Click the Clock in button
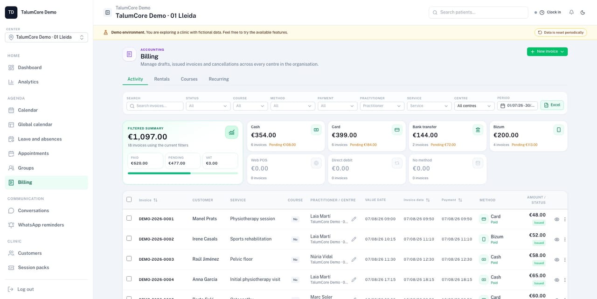 (x=550, y=12)
